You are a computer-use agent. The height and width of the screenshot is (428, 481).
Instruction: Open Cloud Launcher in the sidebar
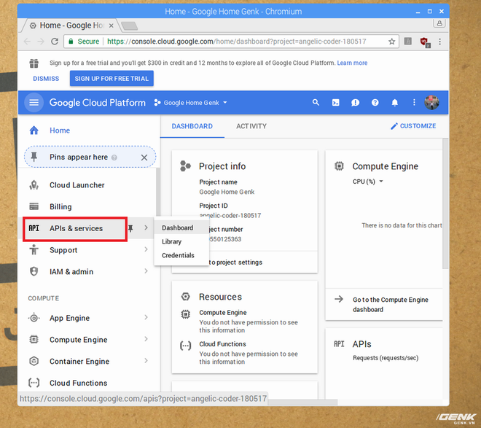point(77,185)
